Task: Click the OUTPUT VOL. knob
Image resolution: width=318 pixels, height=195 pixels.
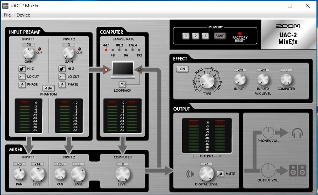Action: click(x=268, y=170)
